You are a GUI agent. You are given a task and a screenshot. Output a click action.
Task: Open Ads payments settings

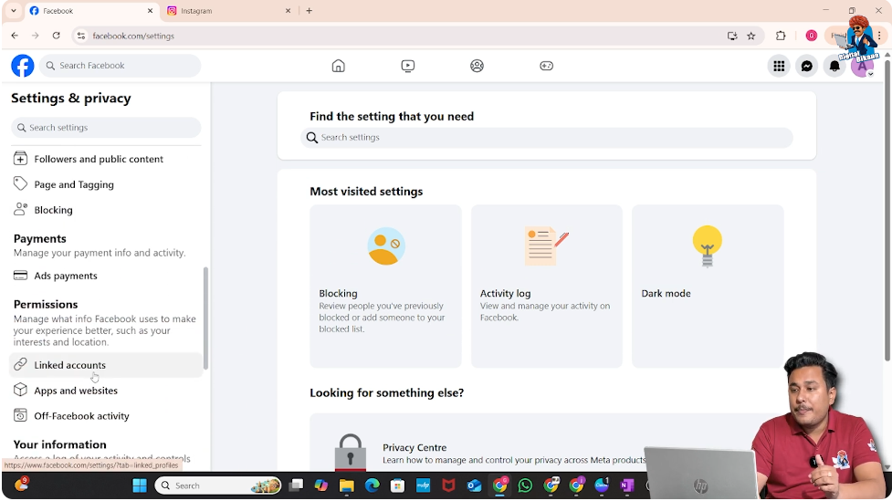106,276
